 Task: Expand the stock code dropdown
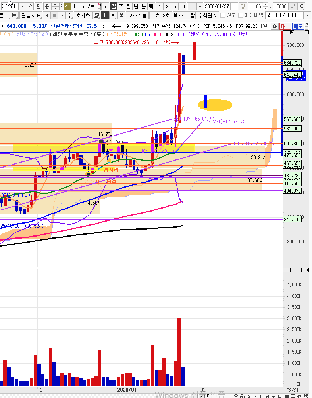(x=21, y=6)
